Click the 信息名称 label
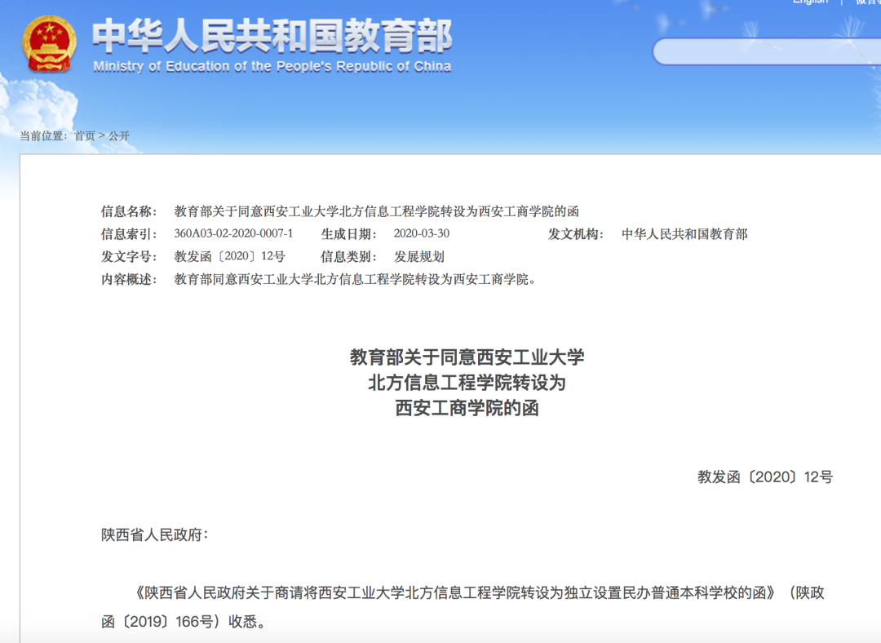 pyautogui.click(x=129, y=211)
